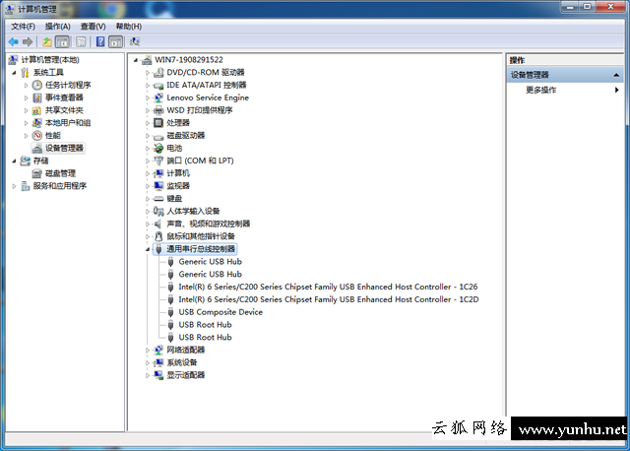This screenshot has width=630, height=451.
Task: Collapse the 设备管理器 actions section
Action: tap(616, 75)
